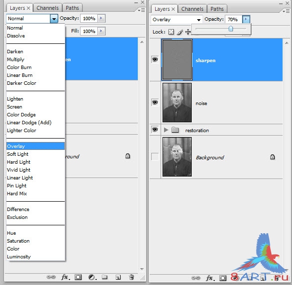Select Multiply in the blend mode list
This screenshot has height=285, width=292.
[15, 60]
